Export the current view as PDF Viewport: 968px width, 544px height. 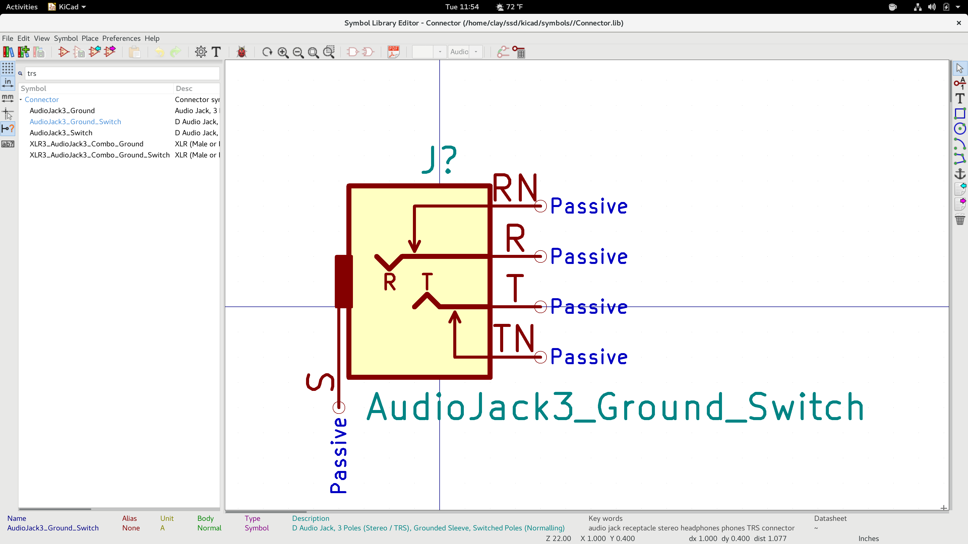pos(393,52)
